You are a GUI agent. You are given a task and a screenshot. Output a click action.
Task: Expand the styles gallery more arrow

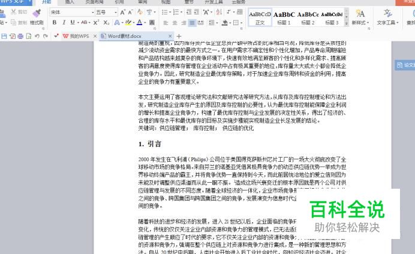click(x=347, y=23)
